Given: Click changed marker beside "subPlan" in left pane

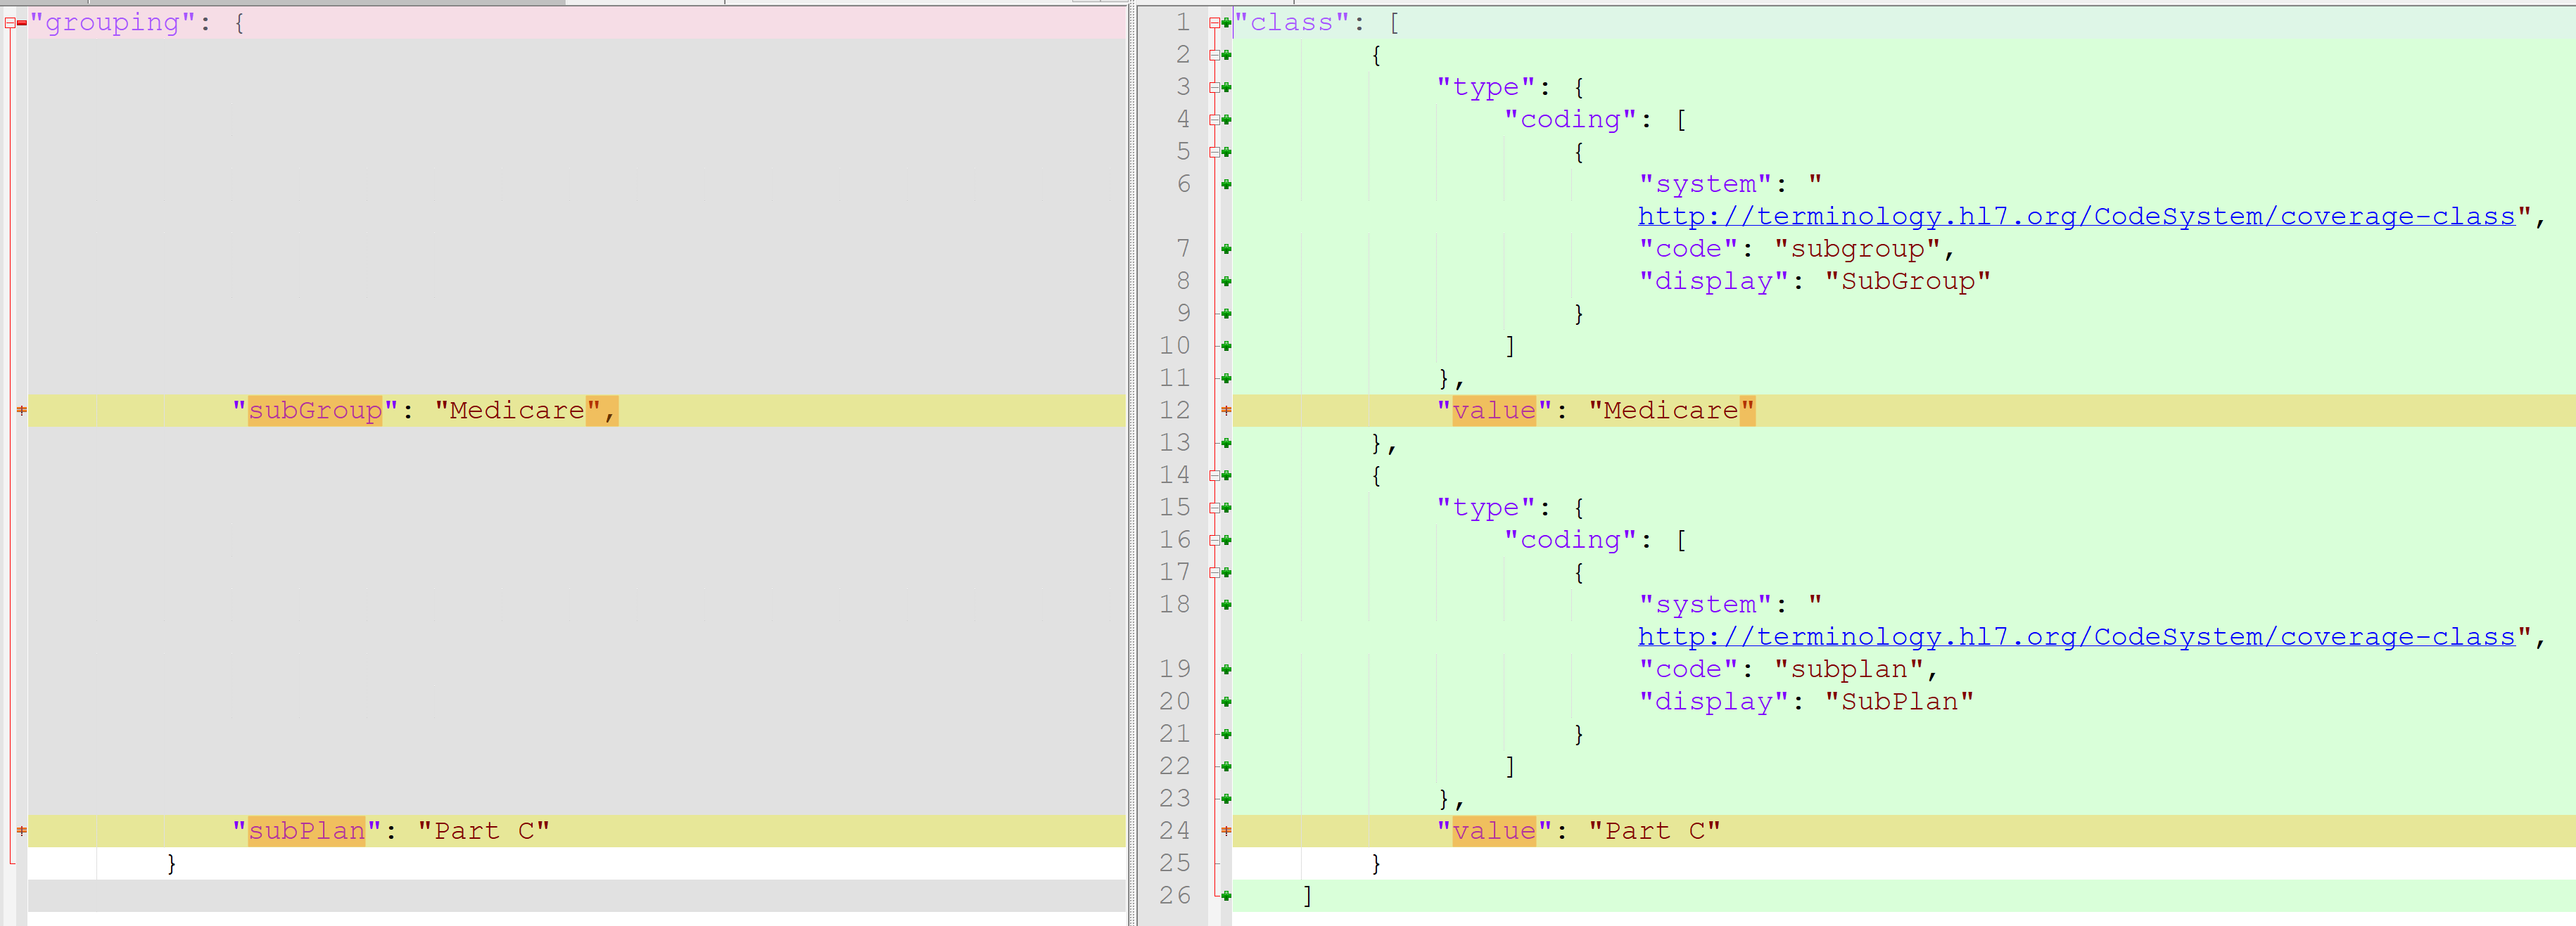Looking at the screenshot, I should click(x=22, y=831).
